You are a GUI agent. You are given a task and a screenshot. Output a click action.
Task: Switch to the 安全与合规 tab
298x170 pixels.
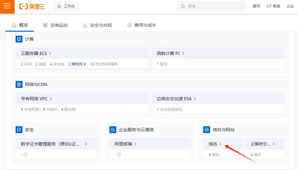tap(97, 25)
